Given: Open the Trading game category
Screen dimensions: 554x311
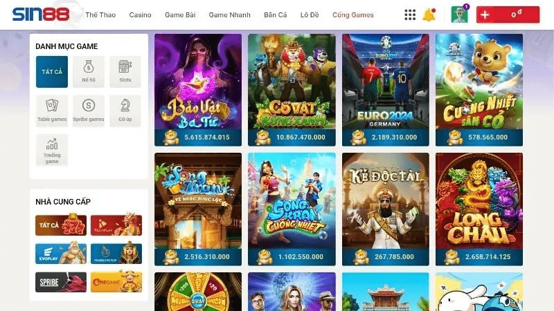Looking at the screenshot, I should click(52, 150).
